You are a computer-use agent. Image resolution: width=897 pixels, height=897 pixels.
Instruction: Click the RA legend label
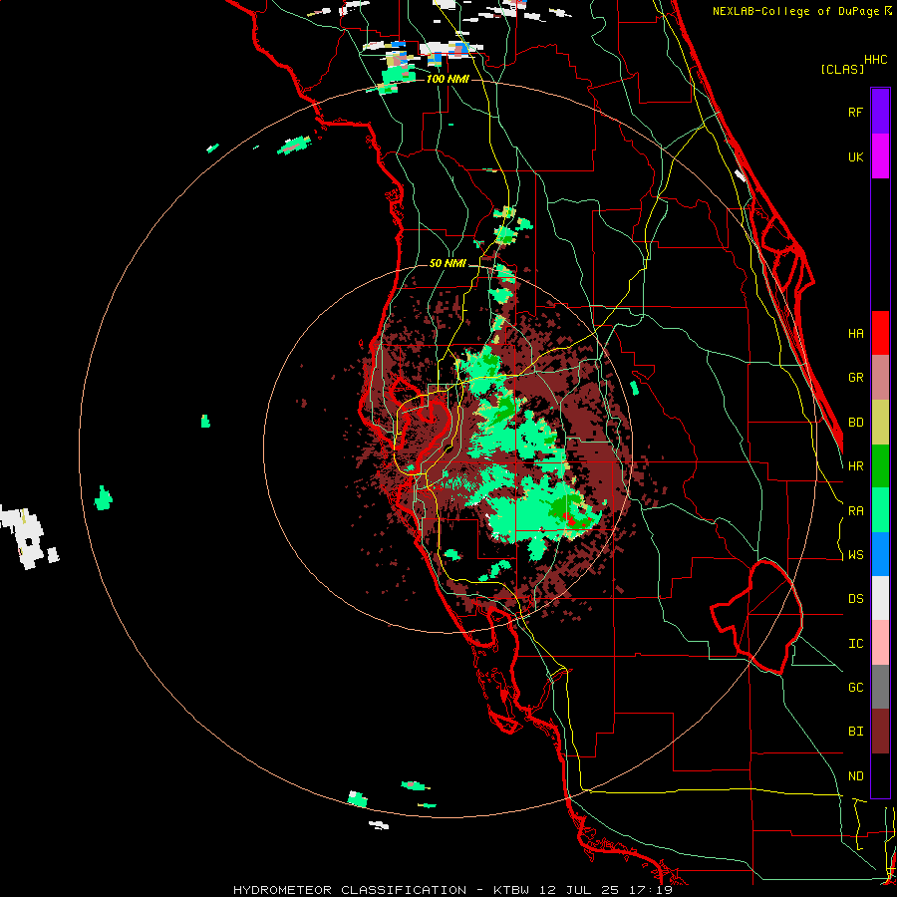[x=855, y=511]
